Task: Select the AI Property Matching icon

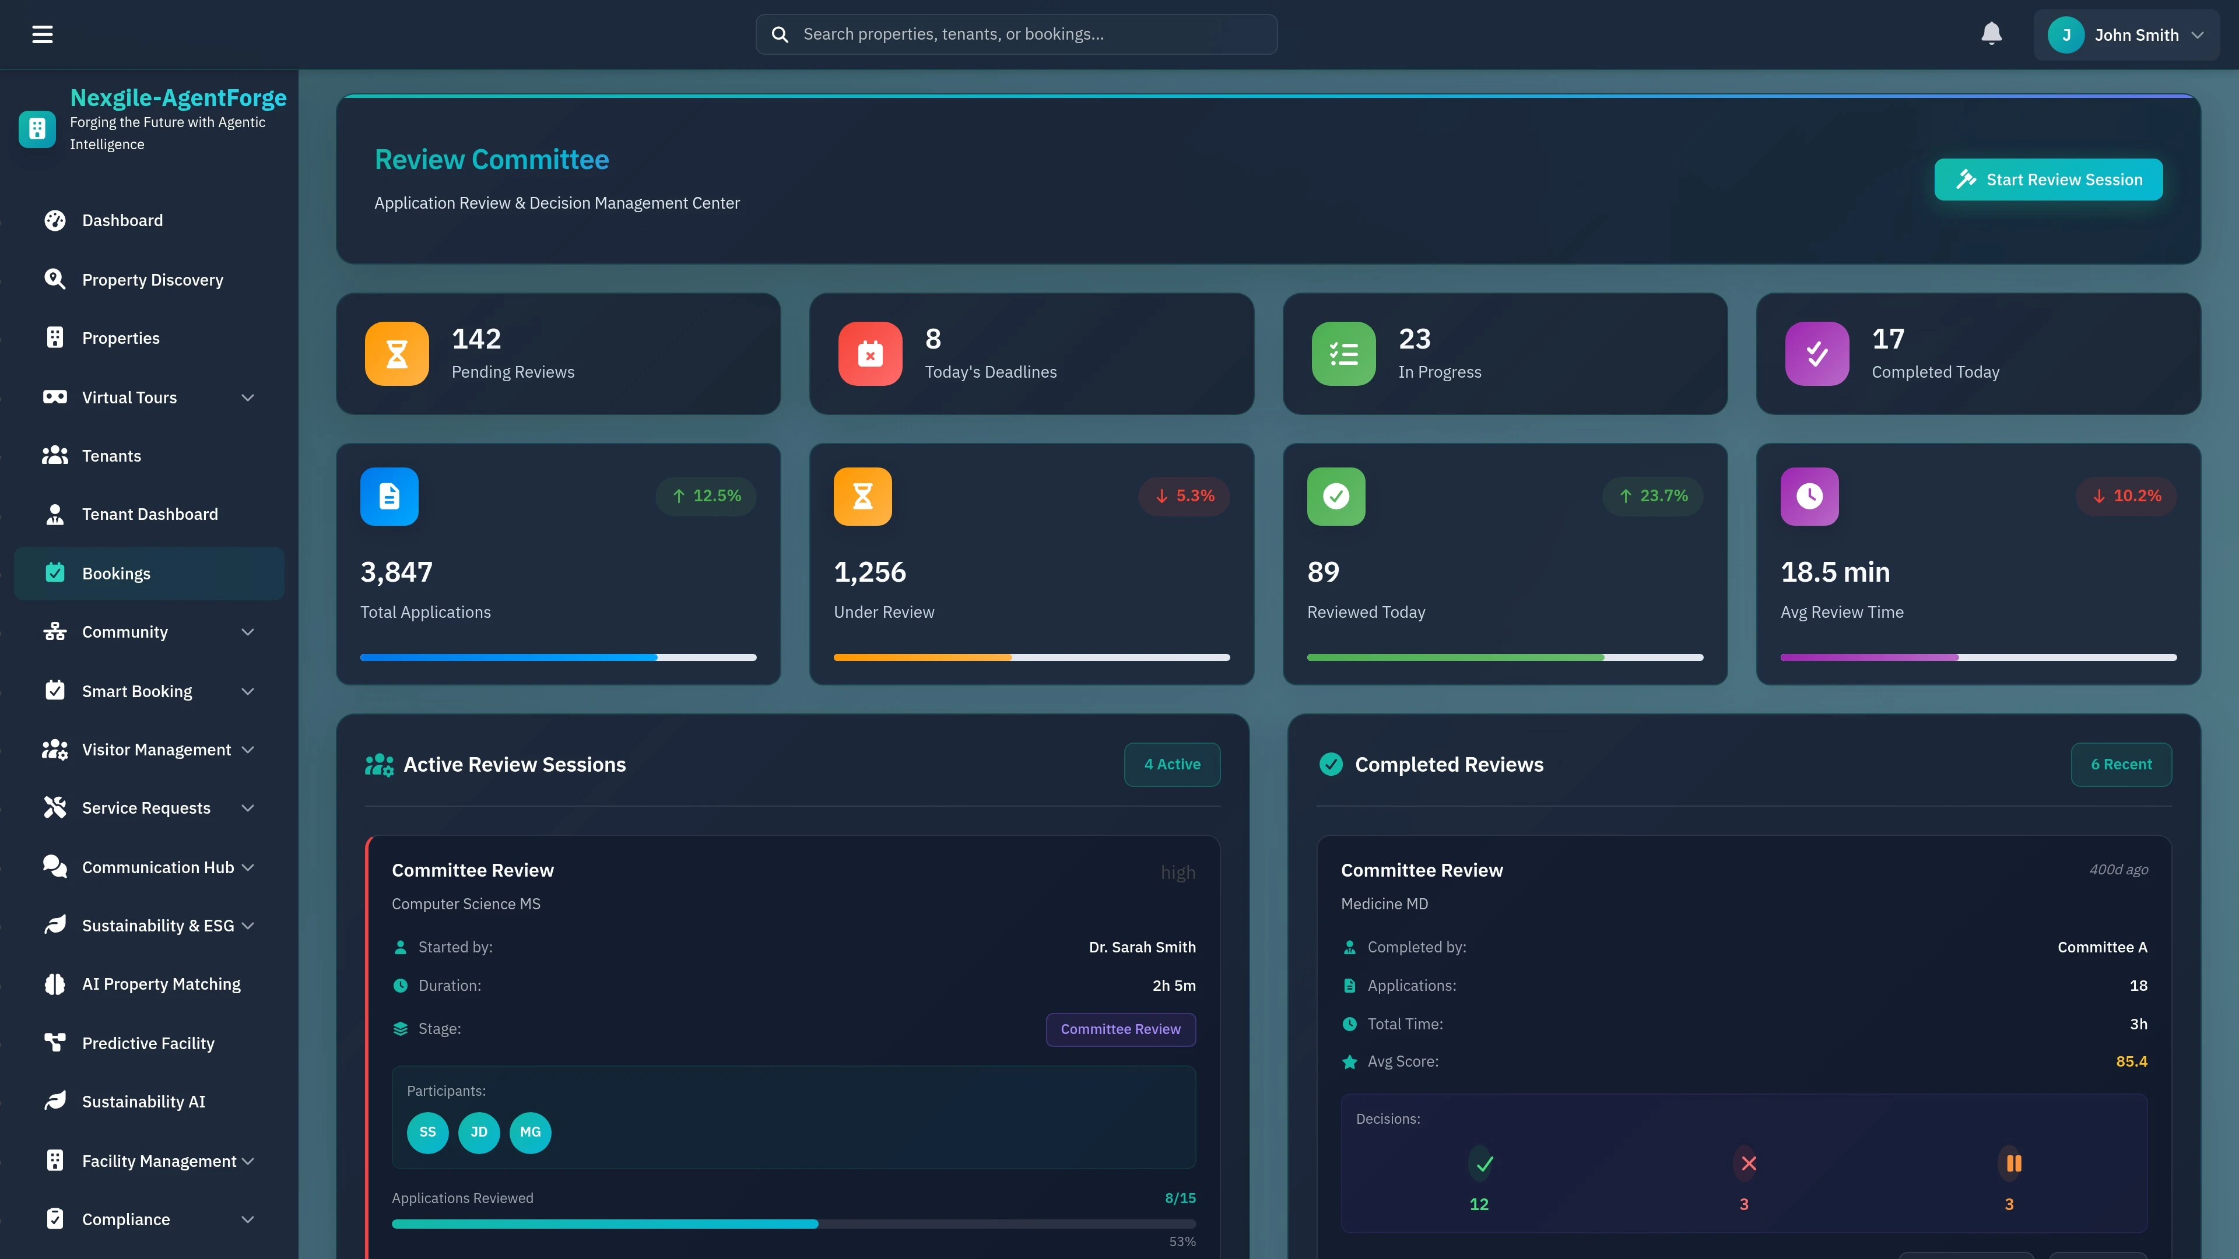Action: tap(55, 983)
